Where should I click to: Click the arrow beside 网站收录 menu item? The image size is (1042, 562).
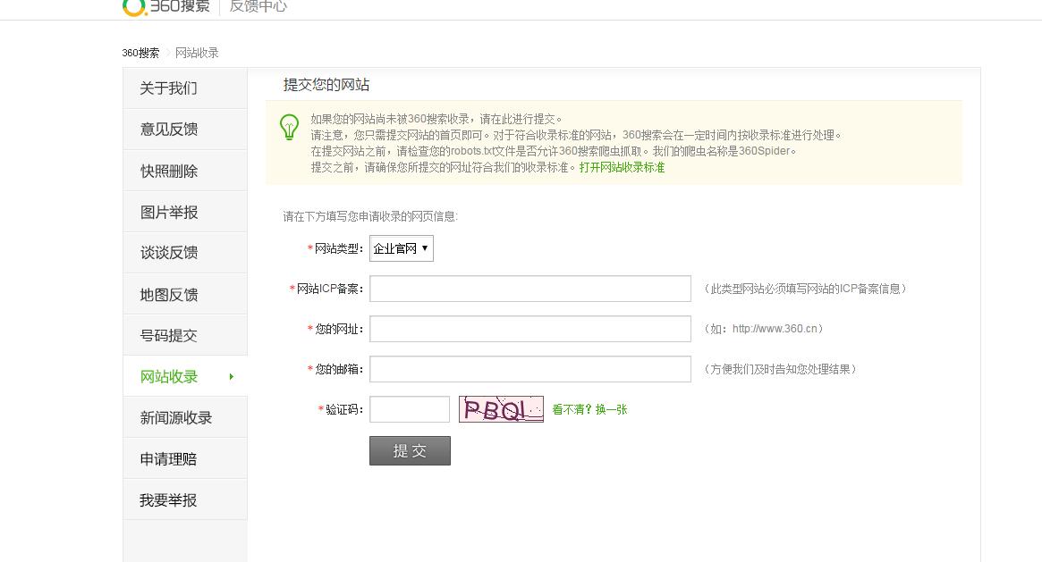click(232, 376)
